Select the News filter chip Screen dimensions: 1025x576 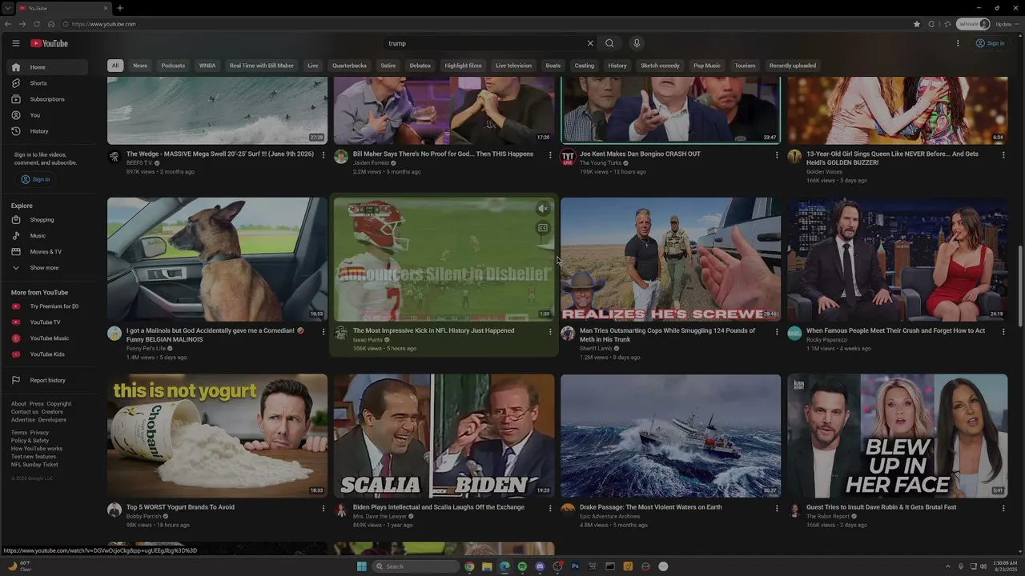(140, 66)
